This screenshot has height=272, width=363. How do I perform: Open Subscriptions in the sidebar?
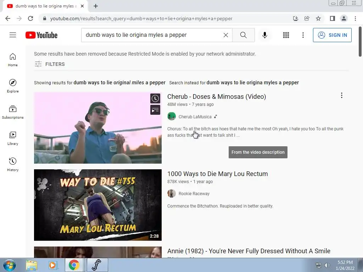coord(13,112)
